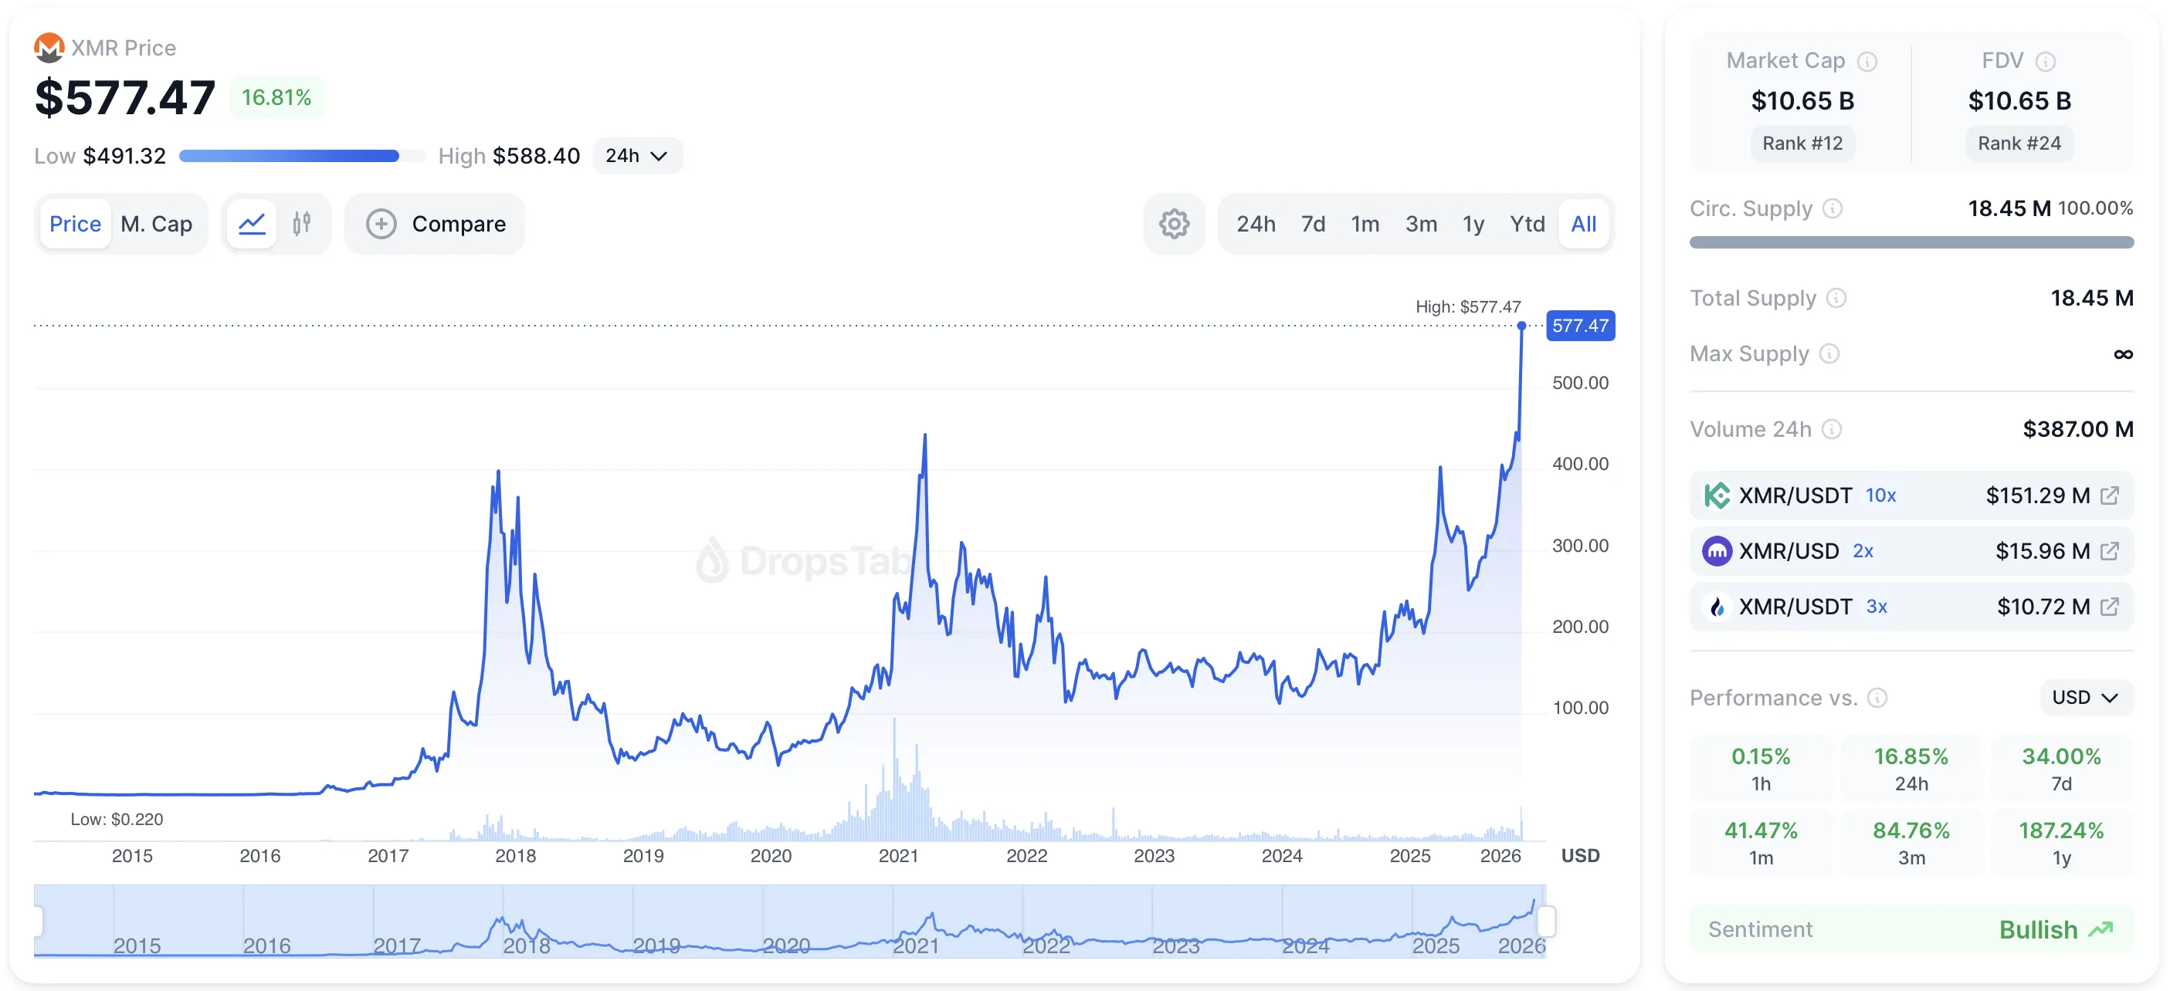Click the Circ. Supply info icon
2170x991 pixels.
1833,209
